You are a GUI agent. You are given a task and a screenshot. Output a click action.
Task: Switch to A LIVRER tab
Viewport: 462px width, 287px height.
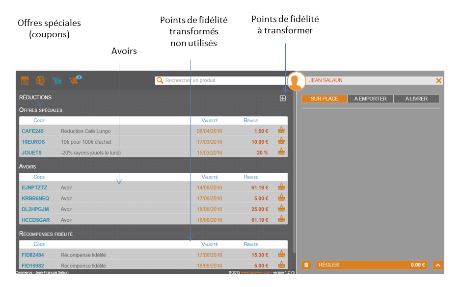click(x=416, y=99)
